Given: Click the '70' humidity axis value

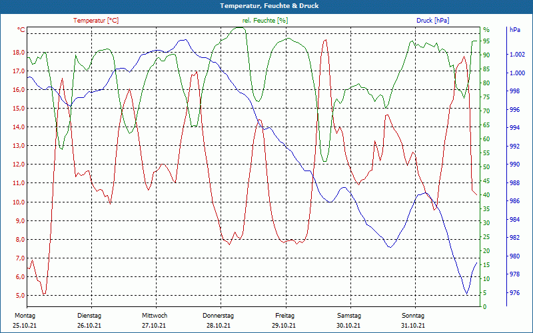Looking at the screenshot, I should pos(486,111).
